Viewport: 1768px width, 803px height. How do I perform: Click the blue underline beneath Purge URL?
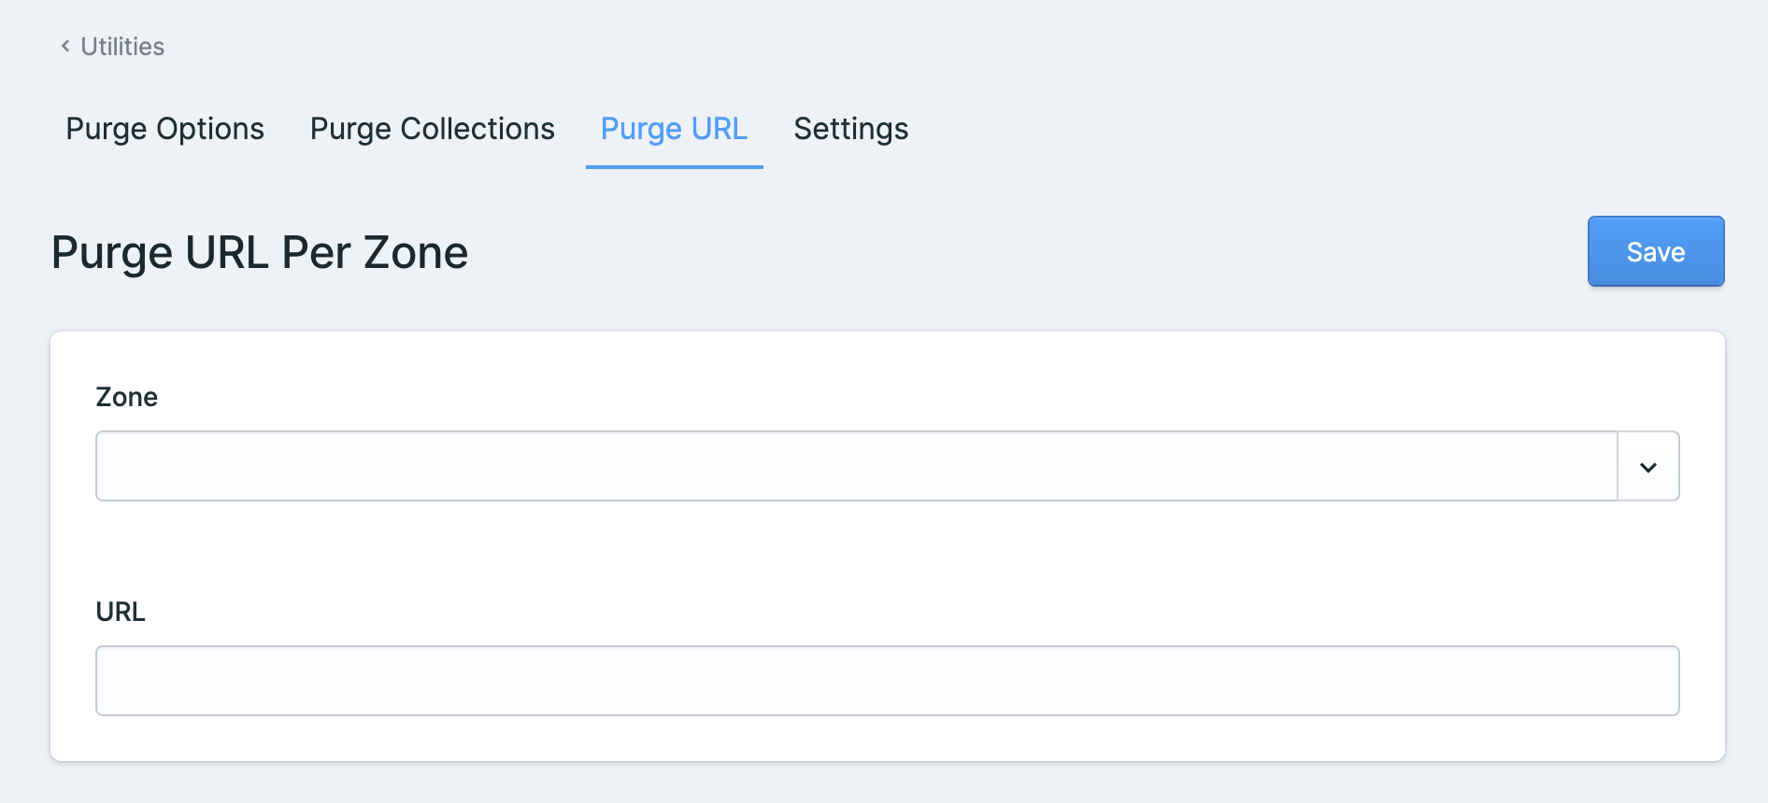point(674,167)
